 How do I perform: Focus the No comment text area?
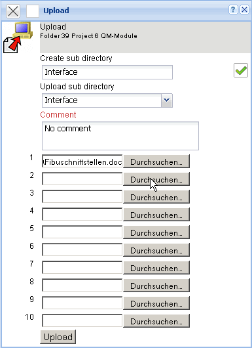pyautogui.click(x=120, y=136)
